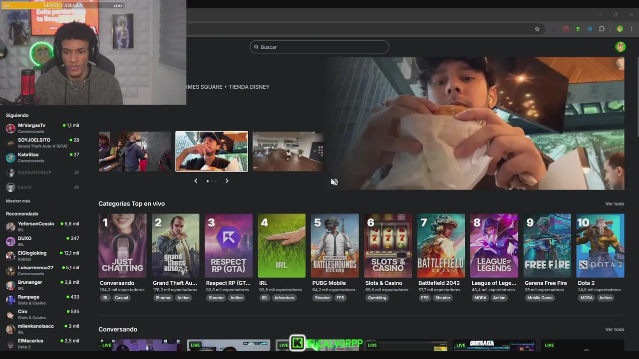This screenshot has height=359, width=639.
Task: Open Ciro channel avatar
Action: click(10, 315)
